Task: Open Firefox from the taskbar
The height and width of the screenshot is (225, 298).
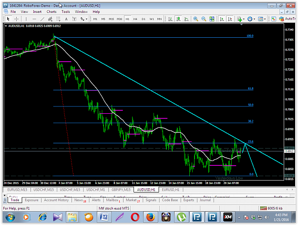Action: point(151,217)
